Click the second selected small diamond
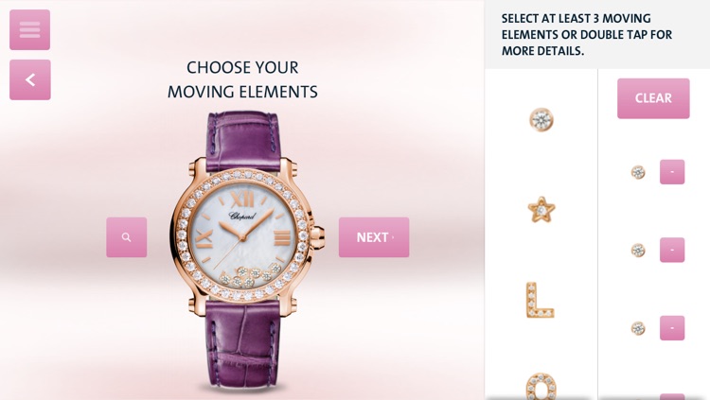Screen dimensions: 710x400 point(638,251)
